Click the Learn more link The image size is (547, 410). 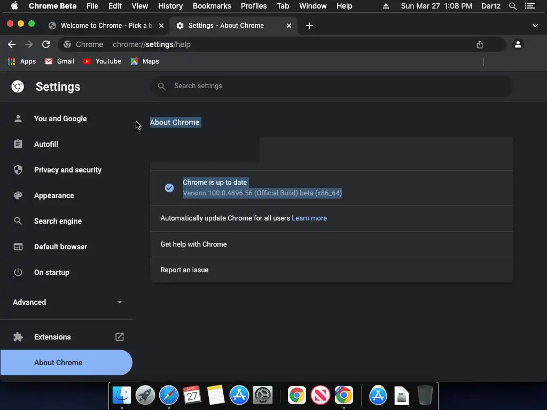pyautogui.click(x=309, y=218)
